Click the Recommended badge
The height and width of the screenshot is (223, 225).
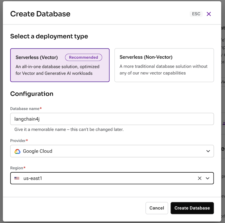tap(84, 57)
